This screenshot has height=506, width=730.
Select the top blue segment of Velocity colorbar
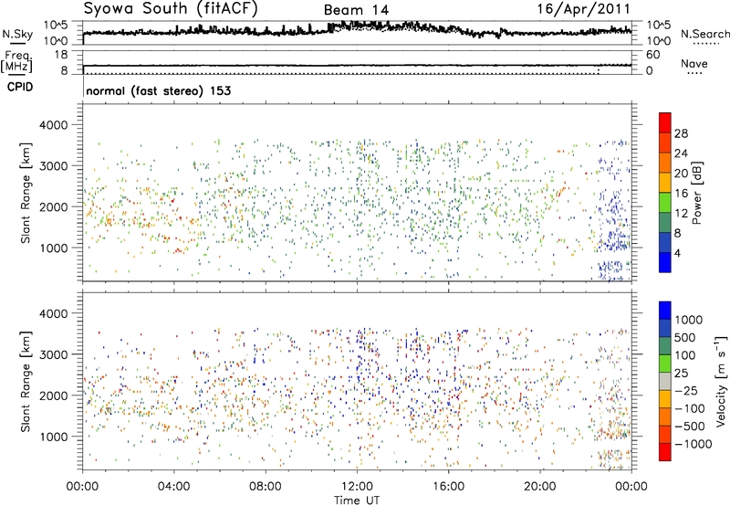[665, 311]
